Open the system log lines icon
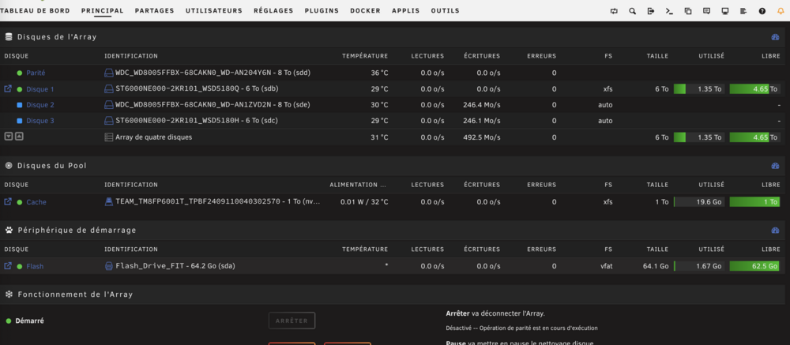790x345 pixels. coord(743,10)
